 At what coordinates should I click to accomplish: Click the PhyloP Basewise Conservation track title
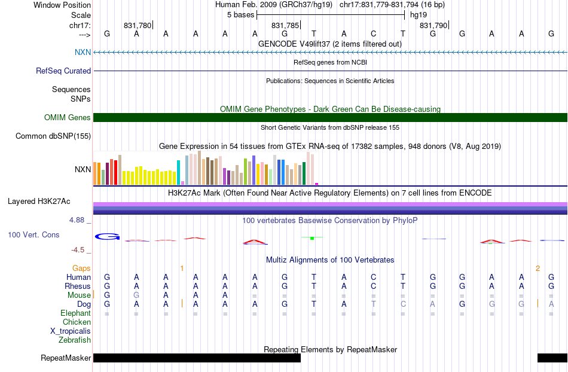pyautogui.click(x=330, y=220)
